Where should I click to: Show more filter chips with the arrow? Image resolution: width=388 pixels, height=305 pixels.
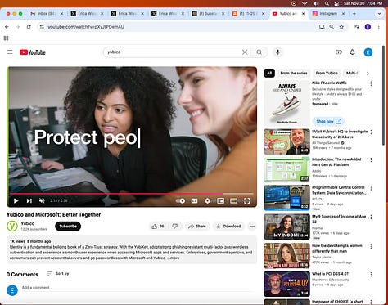[x=368, y=74]
